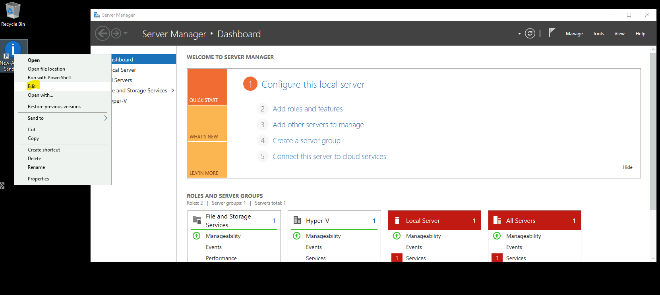Open File and Storage Services tile header
The height and width of the screenshot is (295, 660).
tap(234, 220)
